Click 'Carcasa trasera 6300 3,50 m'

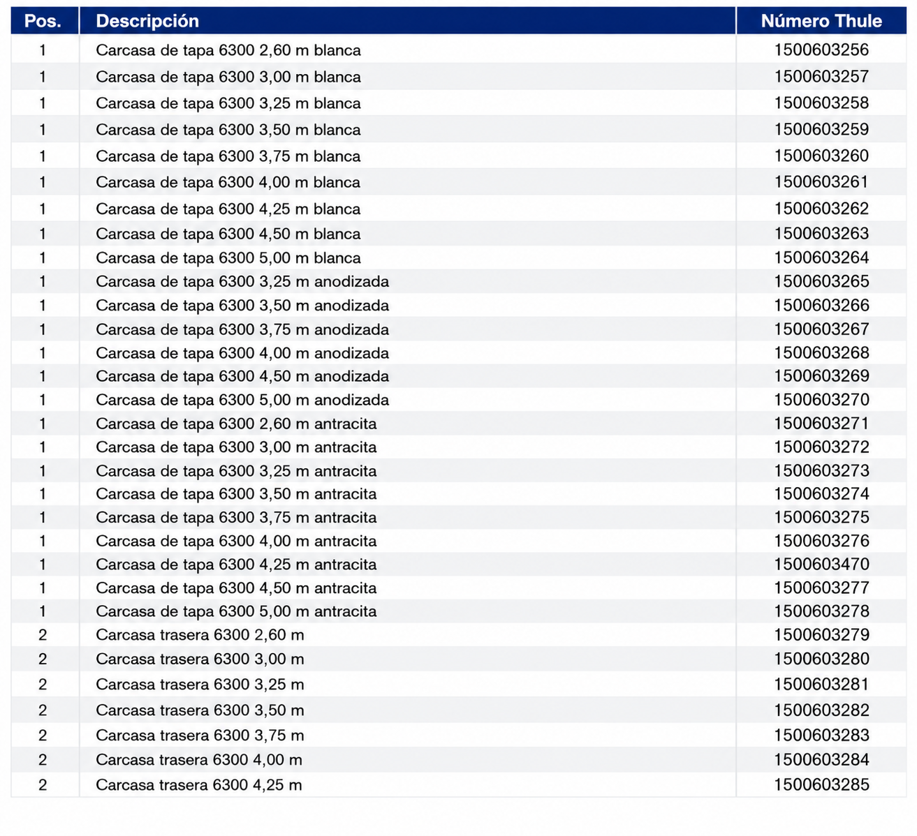200,710
